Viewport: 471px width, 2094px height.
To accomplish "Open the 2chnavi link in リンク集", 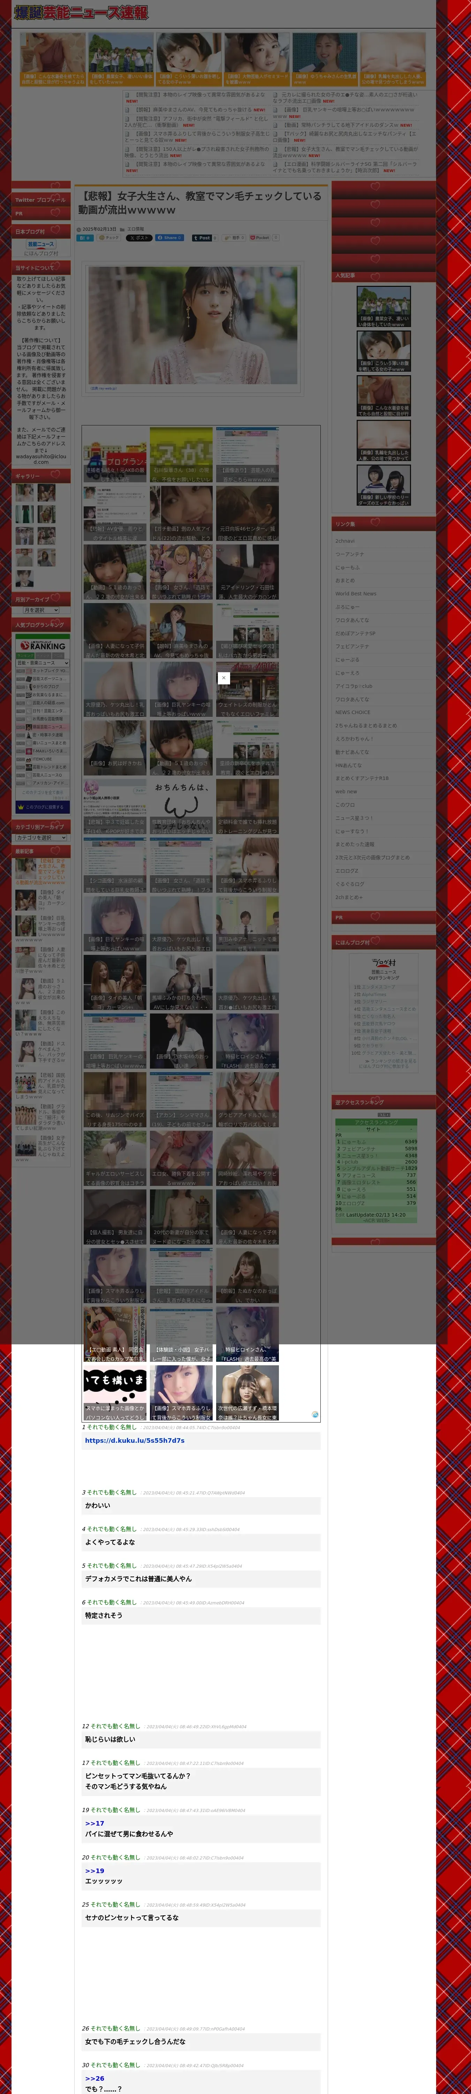I will [x=345, y=541].
